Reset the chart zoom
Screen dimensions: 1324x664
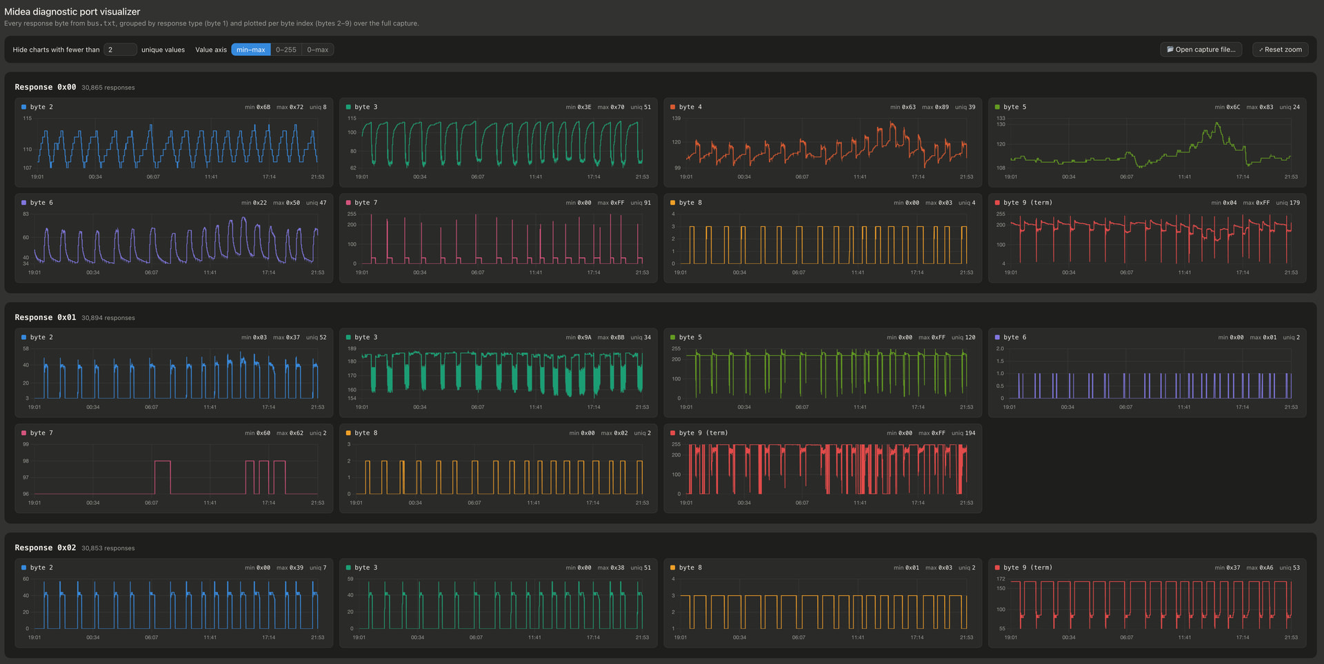pyautogui.click(x=1281, y=50)
